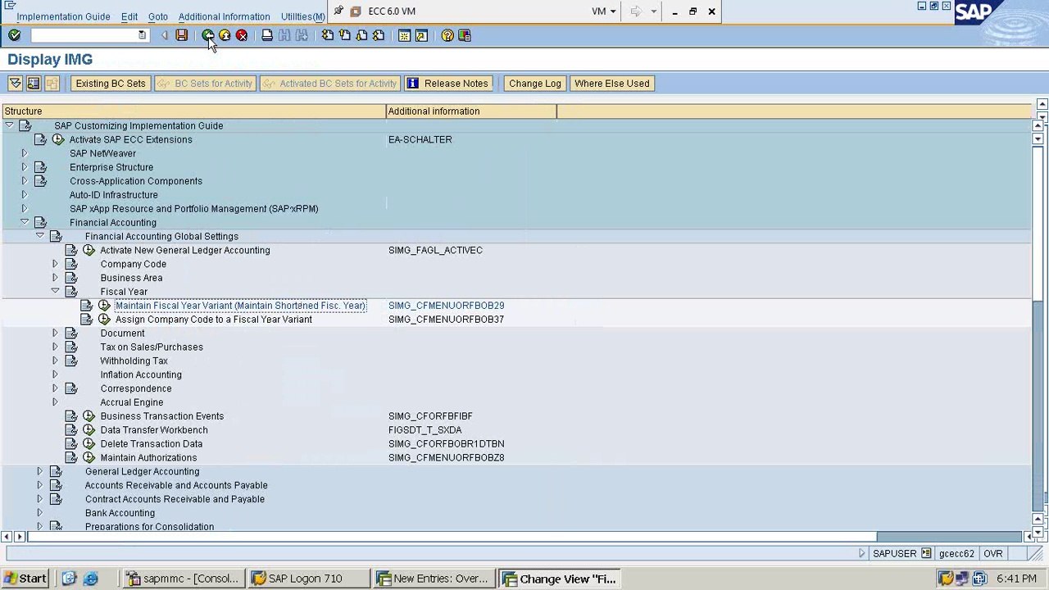Click the Create New Session icon
1049x590 pixels.
[404, 35]
